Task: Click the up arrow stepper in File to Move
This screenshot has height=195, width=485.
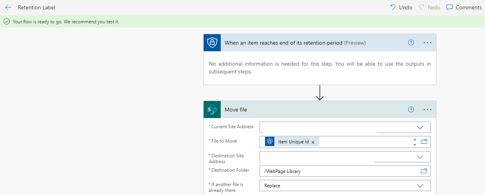Action: click(x=415, y=139)
